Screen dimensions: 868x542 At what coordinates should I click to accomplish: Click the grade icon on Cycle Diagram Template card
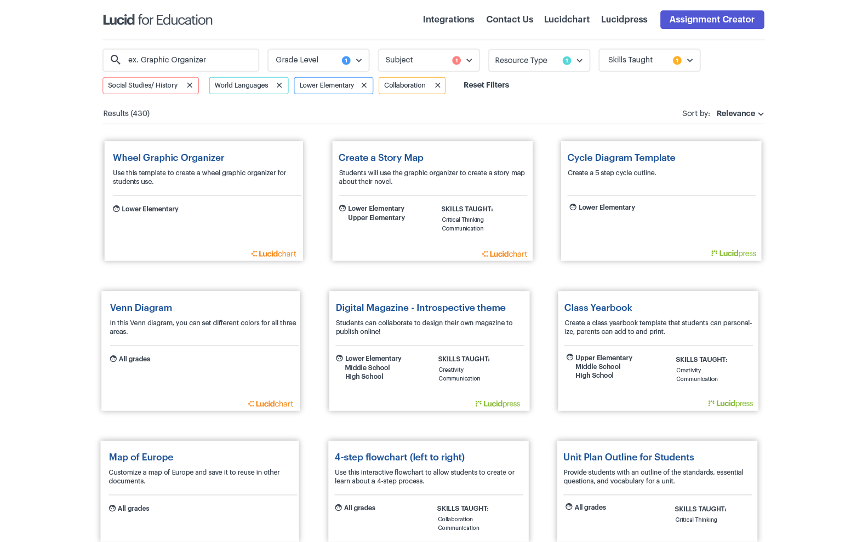573,207
